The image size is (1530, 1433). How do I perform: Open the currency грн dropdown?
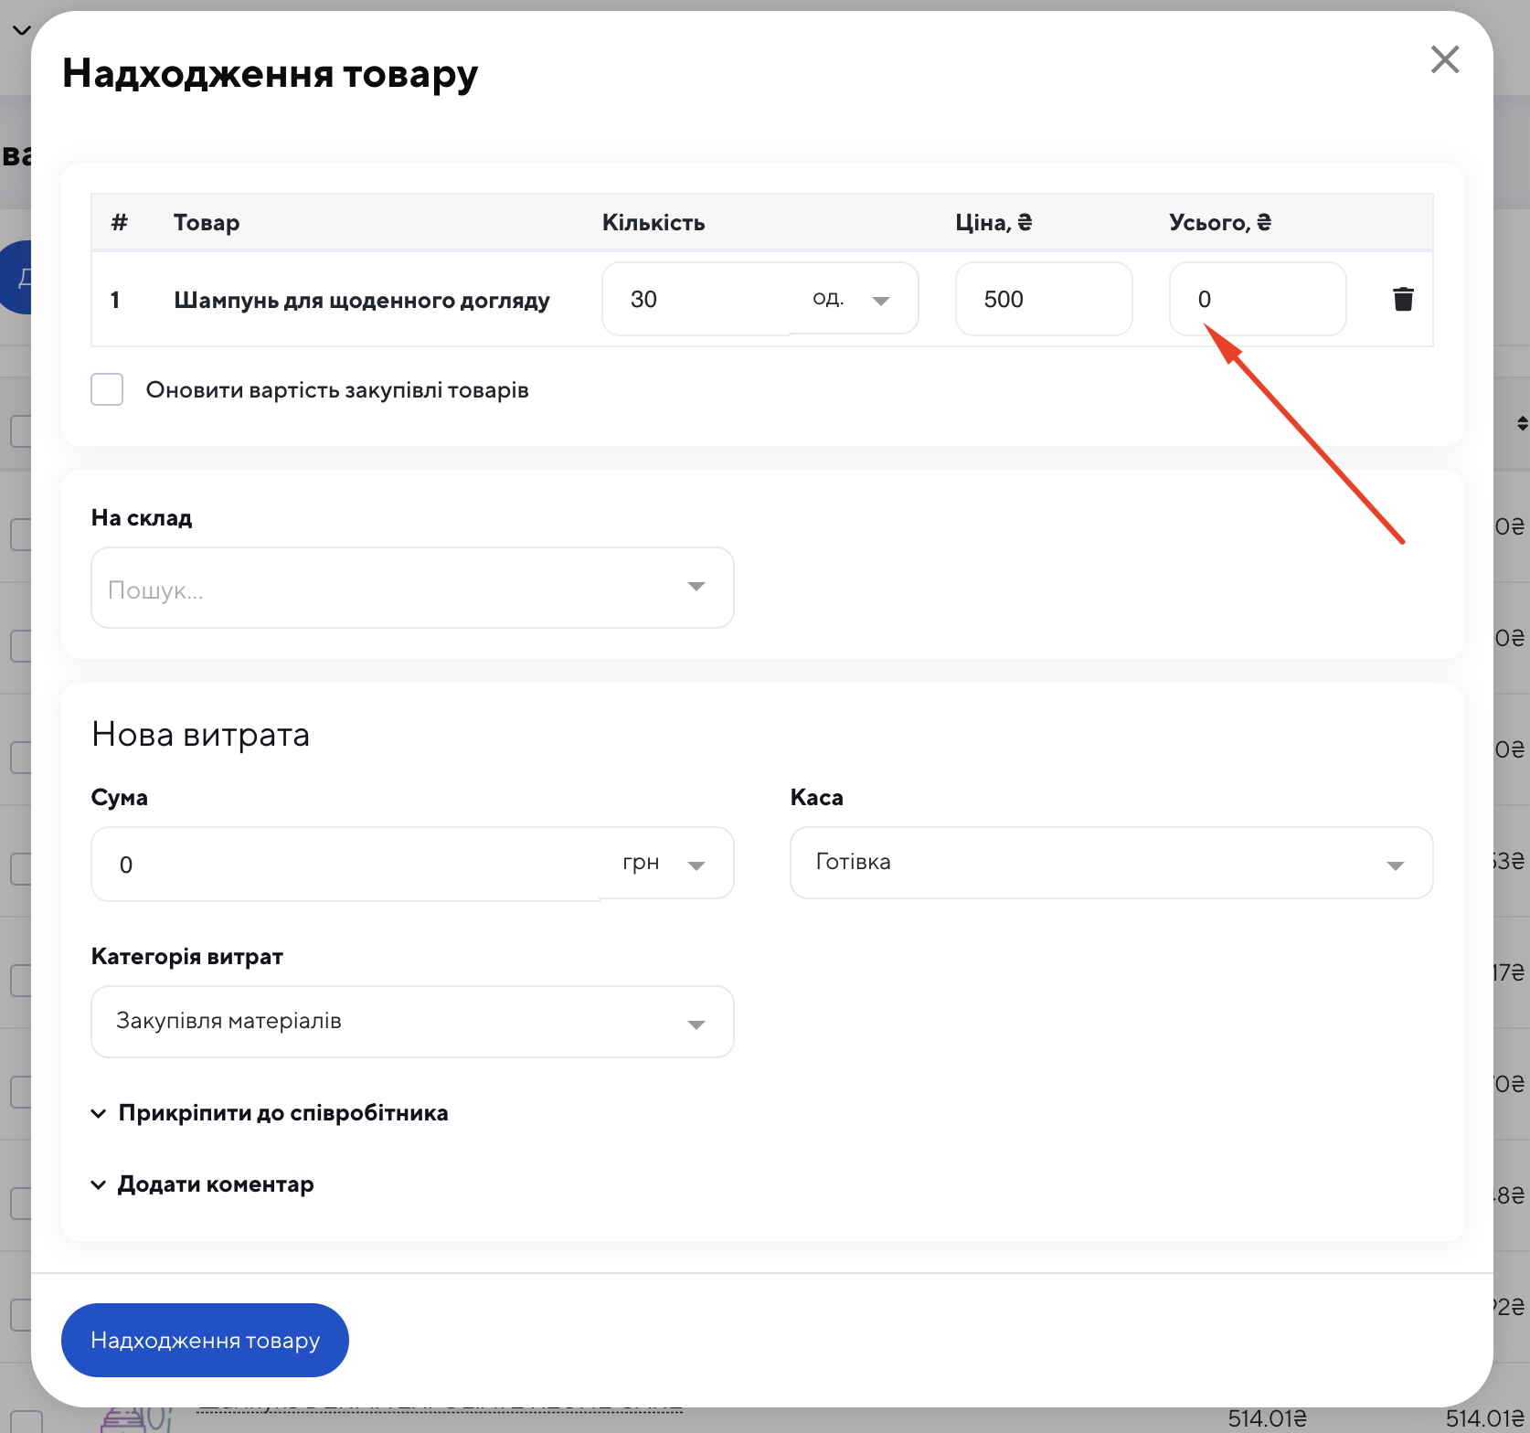(x=665, y=864)
